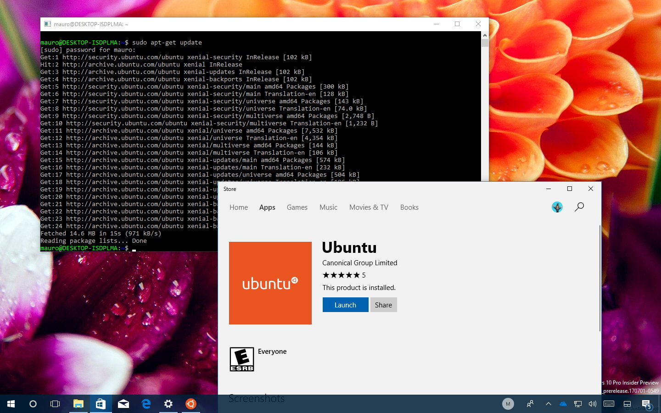Viewport: 661px width, 413px height.
Task: Open OneDrive cloud icon in tray
Action: click(563, 404)
